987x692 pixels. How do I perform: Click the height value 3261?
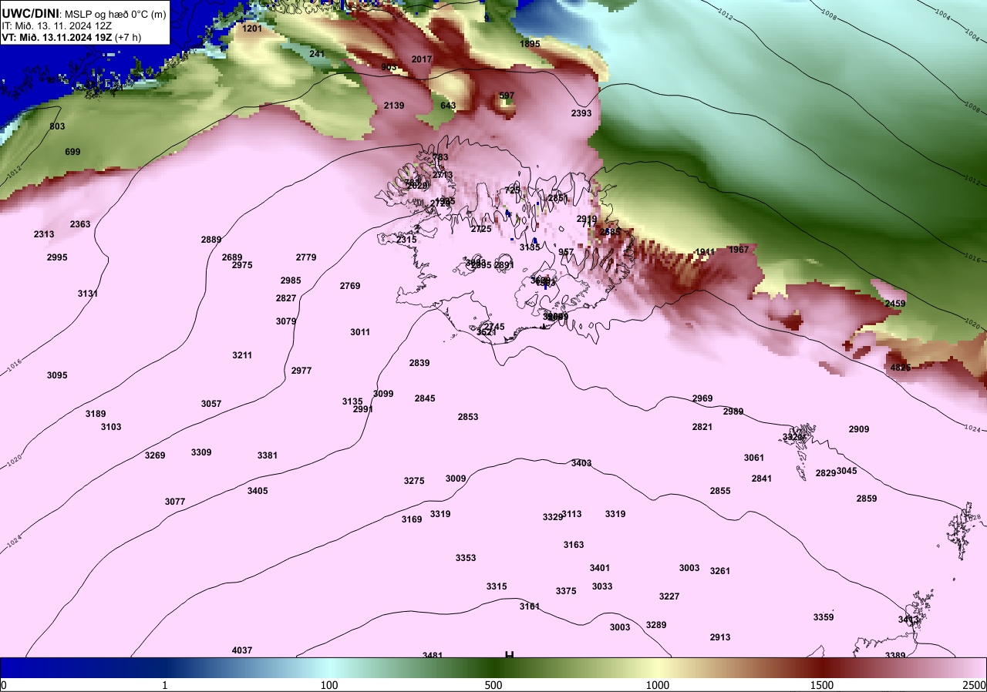[720, 571]
